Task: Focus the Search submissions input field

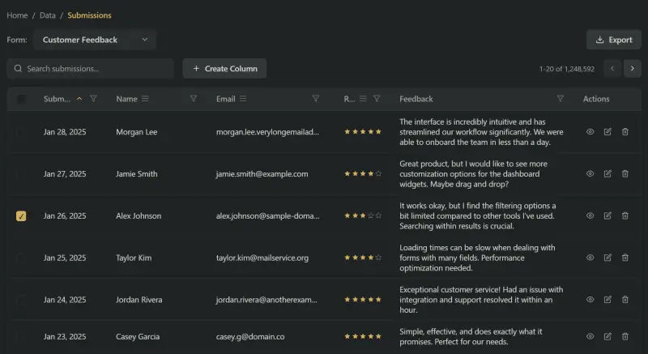Action: [x=97, y=69]
